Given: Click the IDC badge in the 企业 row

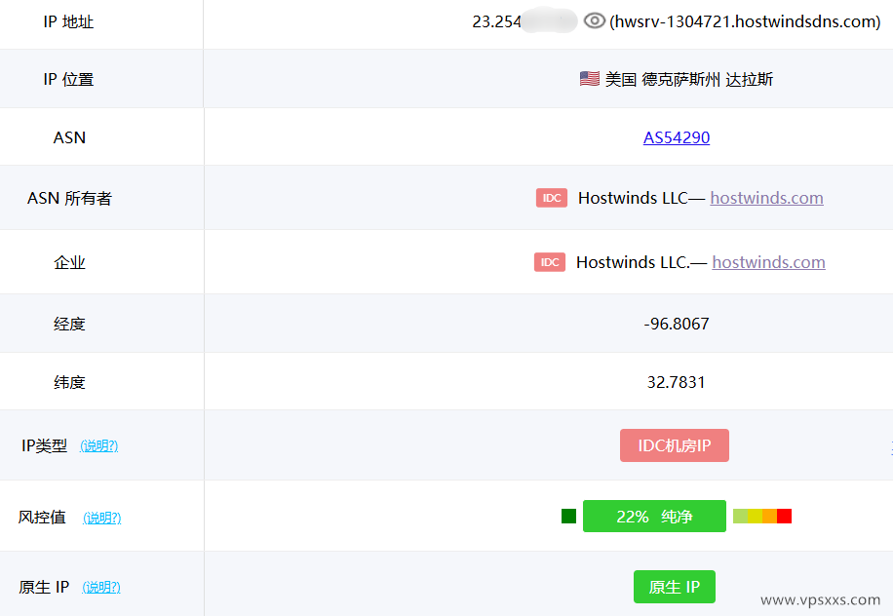Looking at the screenshot, I should (549, 262).
